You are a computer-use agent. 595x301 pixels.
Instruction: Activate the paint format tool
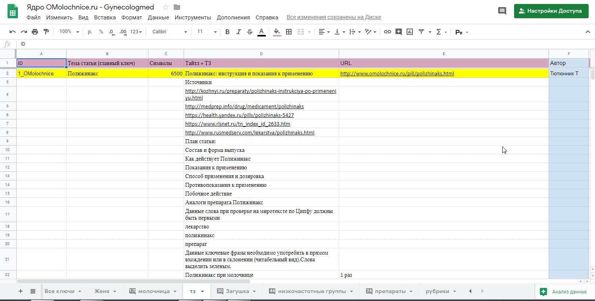pyautogui.click(x=46, y=32)
